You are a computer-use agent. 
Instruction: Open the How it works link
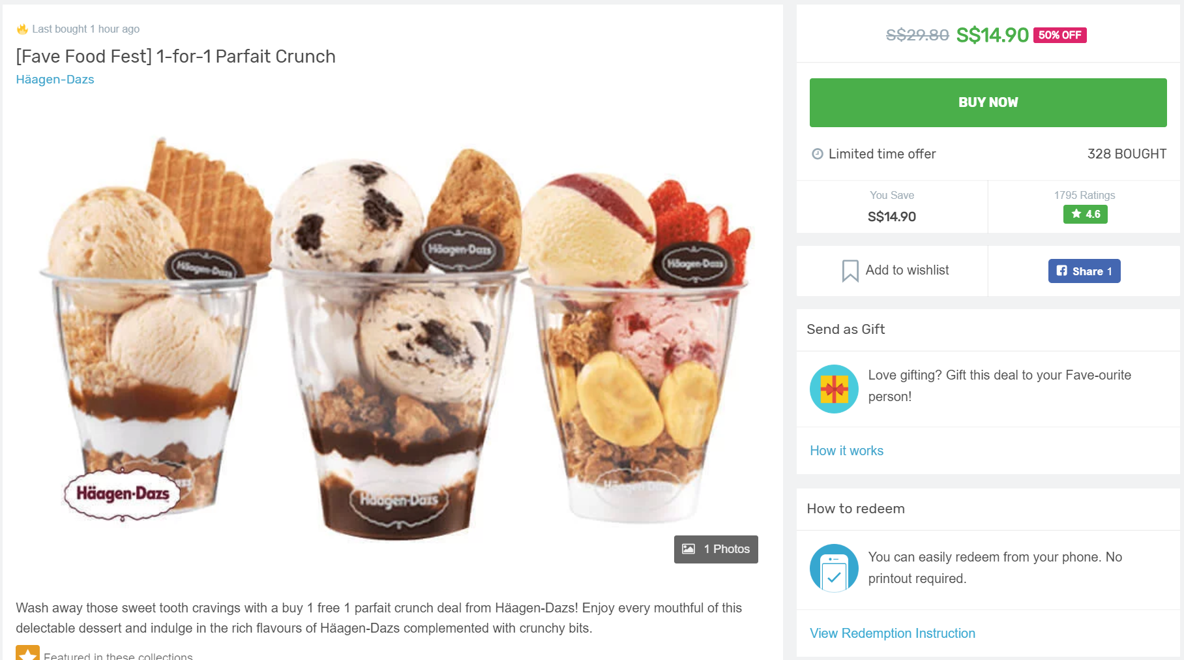(x=846, y=451)
